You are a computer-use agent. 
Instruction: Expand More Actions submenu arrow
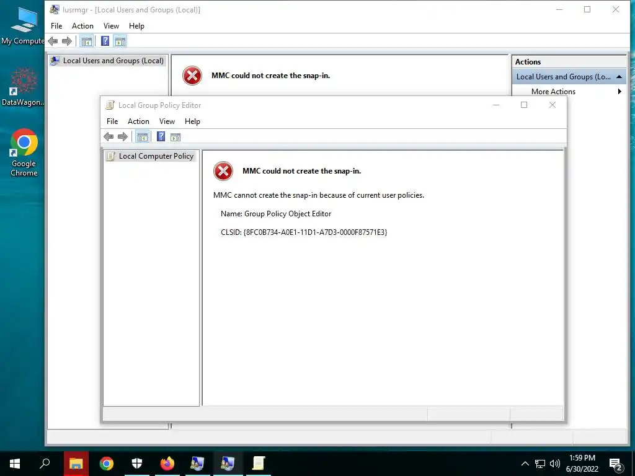click(x=619, y=92)
